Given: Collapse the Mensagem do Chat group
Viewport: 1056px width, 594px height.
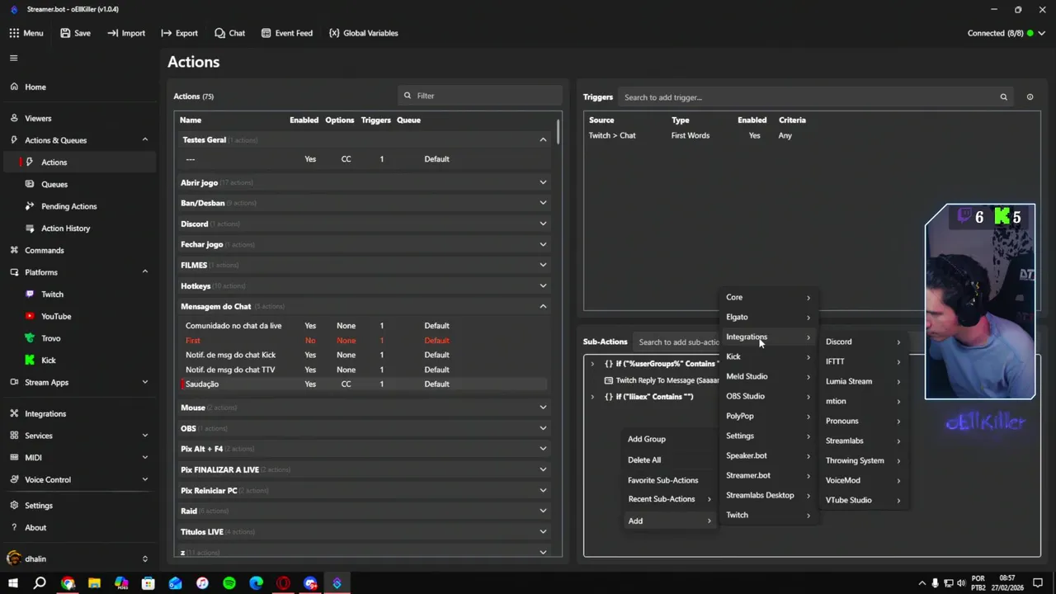Looking at the screenshot, I should click(x=543, y=306).
